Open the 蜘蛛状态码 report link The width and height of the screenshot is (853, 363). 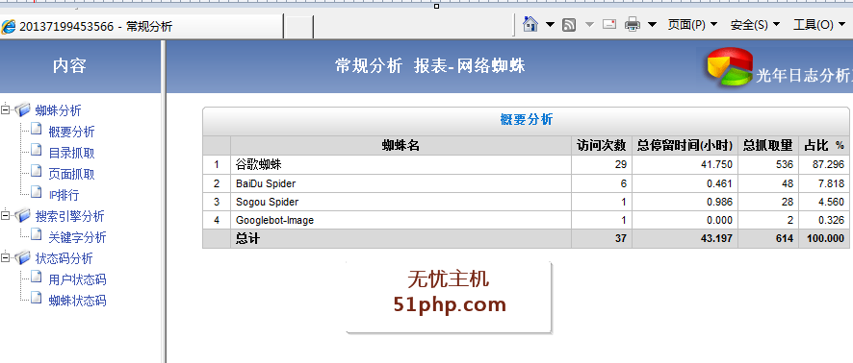click(x=77, y=301)
